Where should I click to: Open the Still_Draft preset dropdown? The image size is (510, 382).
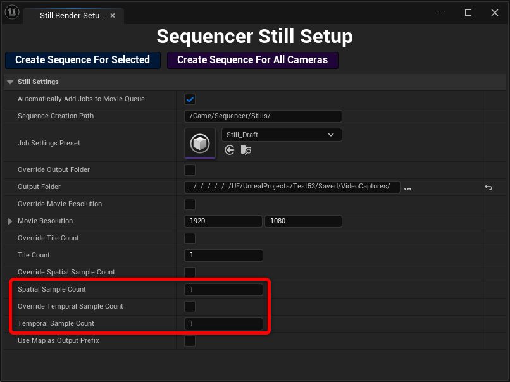[282, 135]
